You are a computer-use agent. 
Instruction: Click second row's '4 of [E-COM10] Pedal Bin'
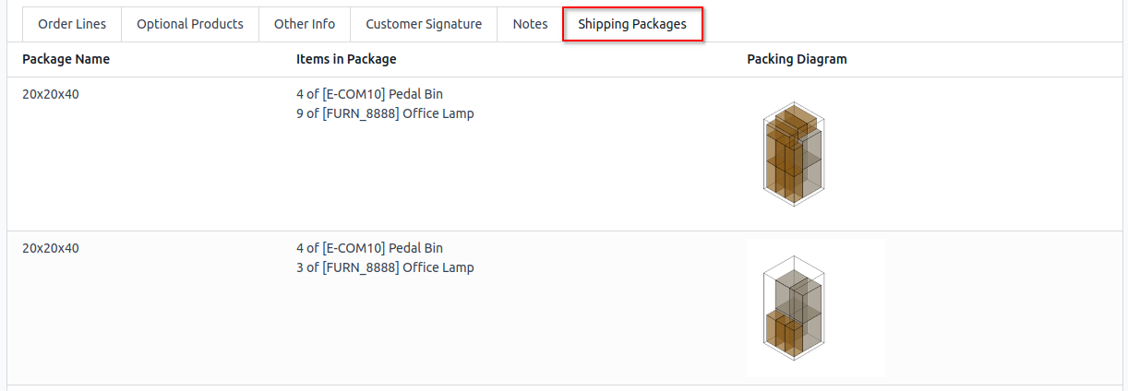tap(369, 248)
